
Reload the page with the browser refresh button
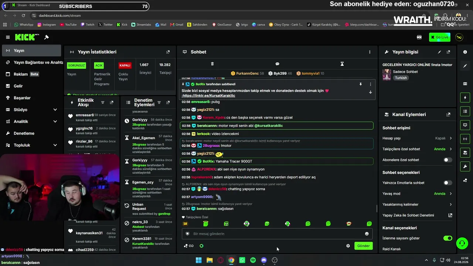click(23, 16)
